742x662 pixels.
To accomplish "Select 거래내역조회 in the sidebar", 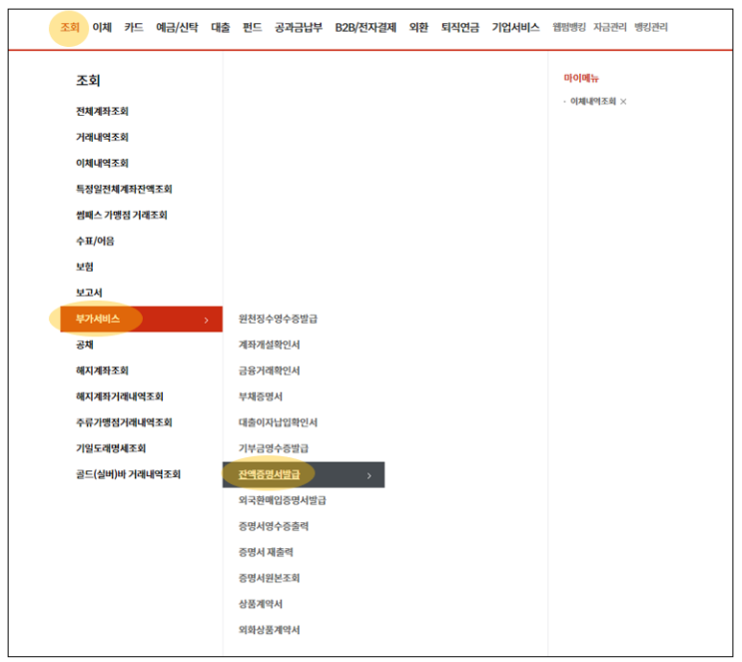I will coord(102,137).
